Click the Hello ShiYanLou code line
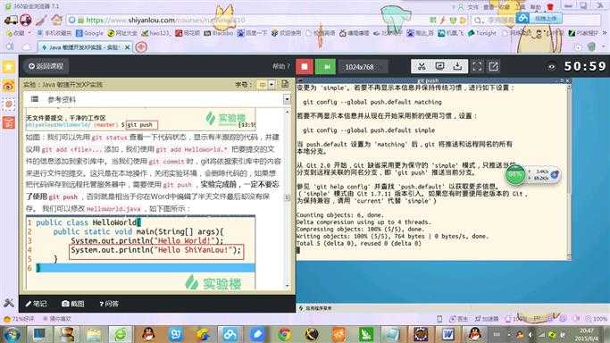 point(156,251)
